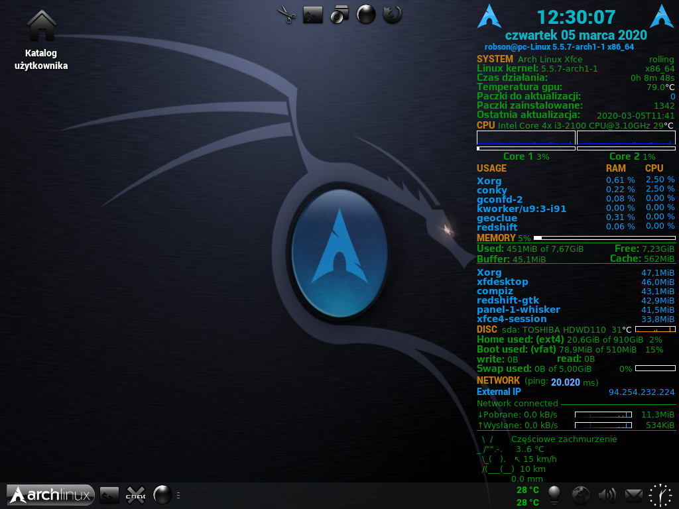Click the 12:30:07 clock readout
Viewport: 679px width, 509px height.
point(576,17)
